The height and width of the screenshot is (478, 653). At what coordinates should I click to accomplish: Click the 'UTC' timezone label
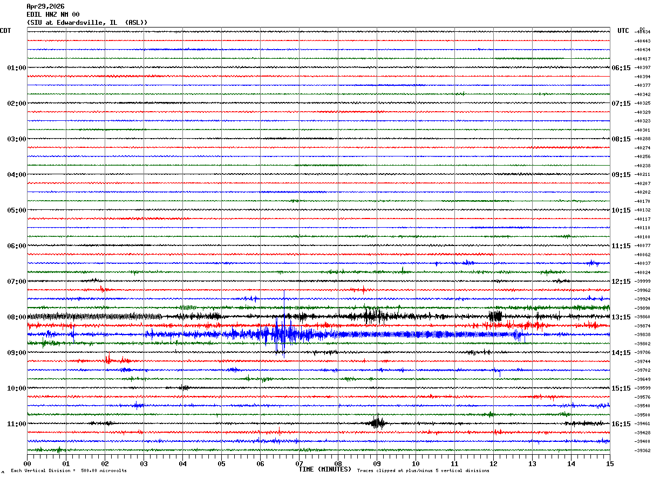coord(623,31)
